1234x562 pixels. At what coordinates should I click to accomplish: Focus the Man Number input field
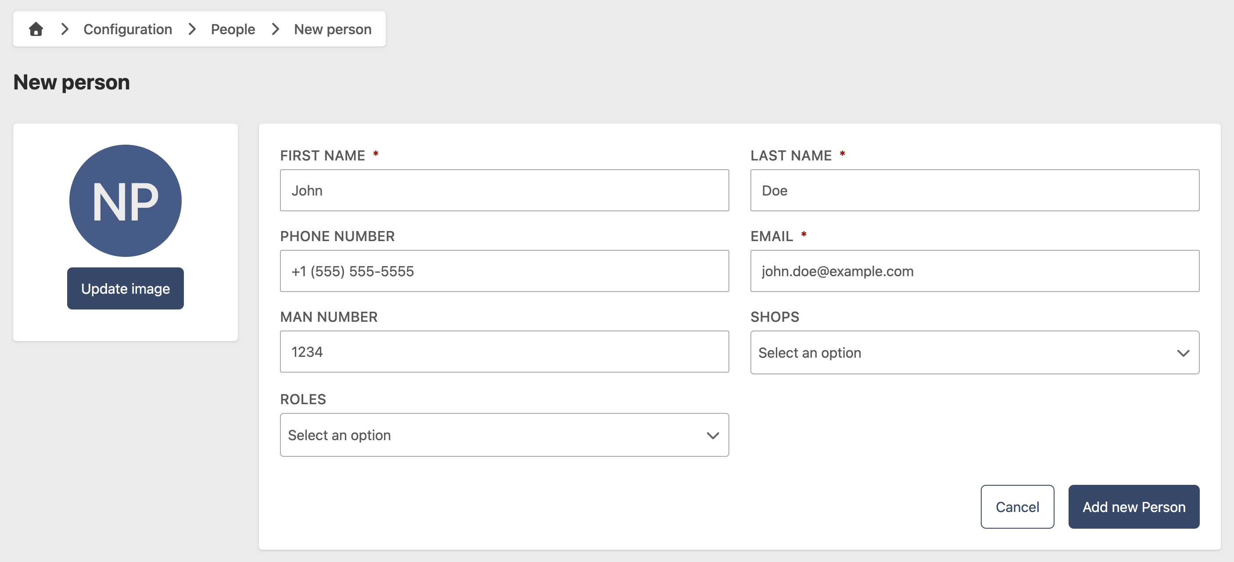click(x=504, y=352)
